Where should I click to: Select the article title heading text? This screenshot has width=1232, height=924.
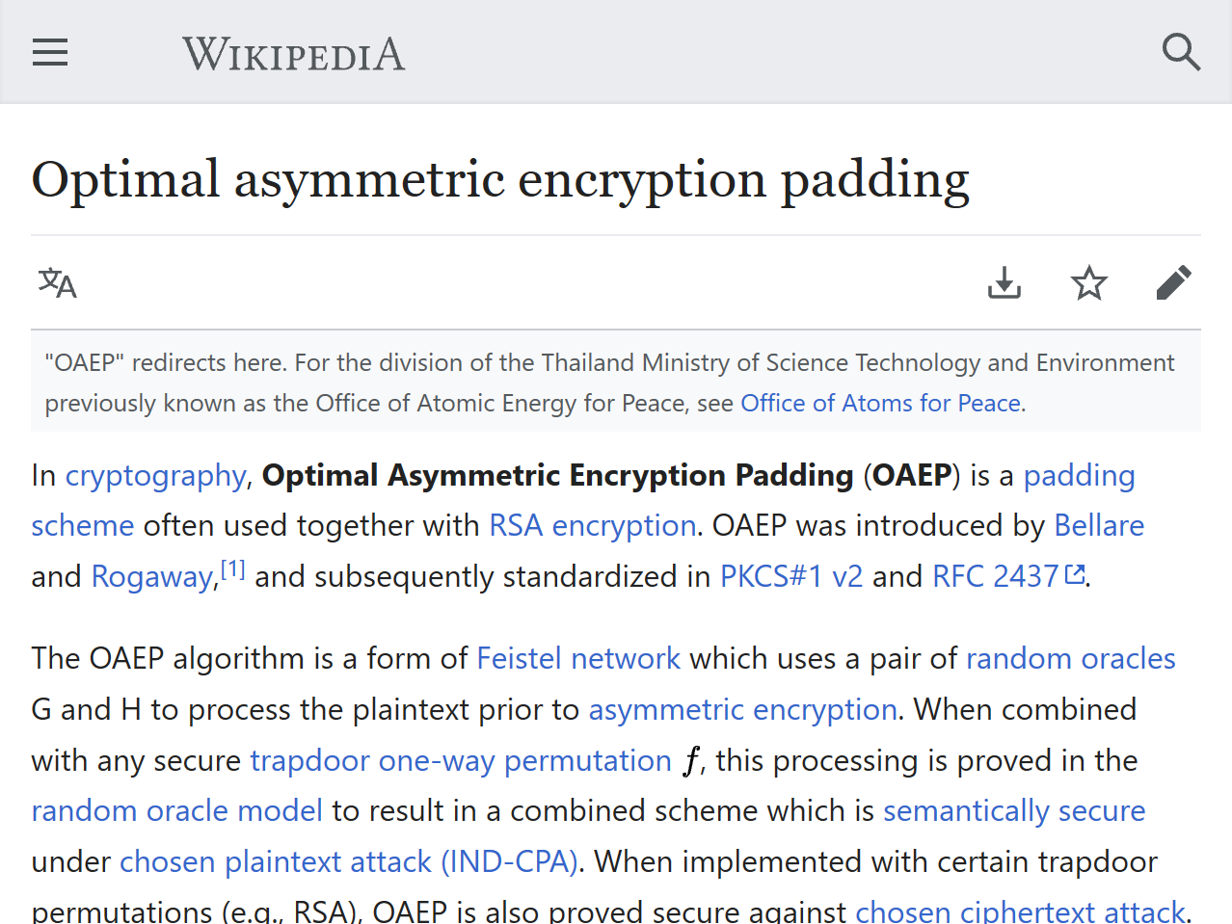point(500,179)
